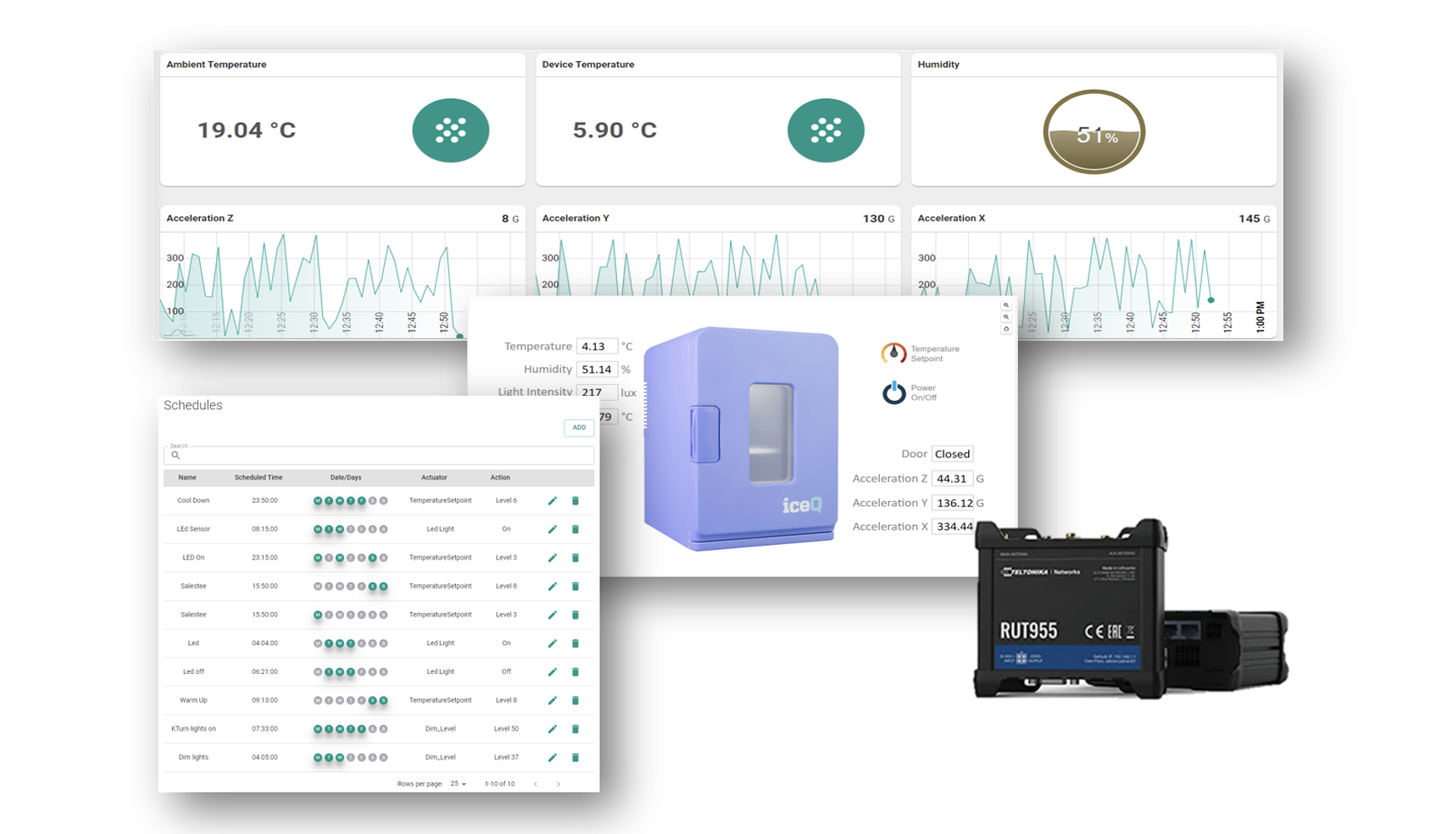Viewport: 1441px width, 834px height.
Task: Click the Device Temperature round icon
Action: 825,131
